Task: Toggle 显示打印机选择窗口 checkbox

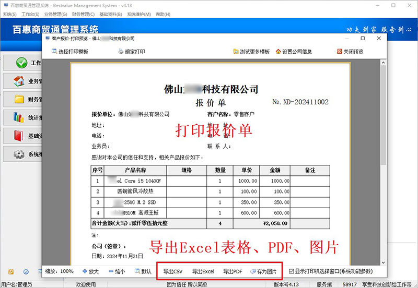Action: (292, 271)
